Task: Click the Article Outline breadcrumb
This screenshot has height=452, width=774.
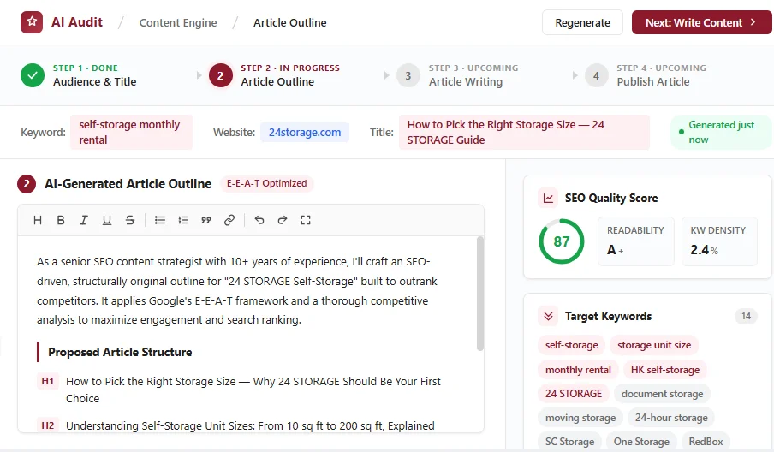Action: coord(289,23)
